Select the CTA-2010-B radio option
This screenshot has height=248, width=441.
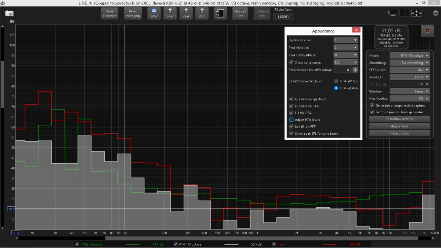tap(336, 81)
